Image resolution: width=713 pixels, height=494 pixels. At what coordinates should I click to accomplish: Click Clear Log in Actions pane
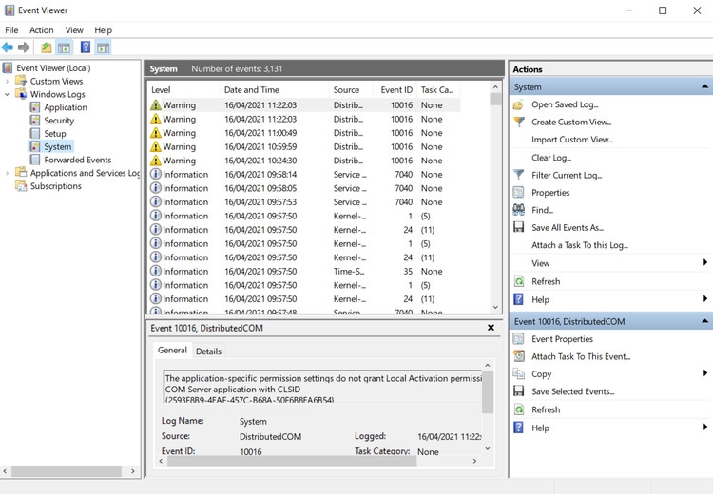(x=551, y=158)
